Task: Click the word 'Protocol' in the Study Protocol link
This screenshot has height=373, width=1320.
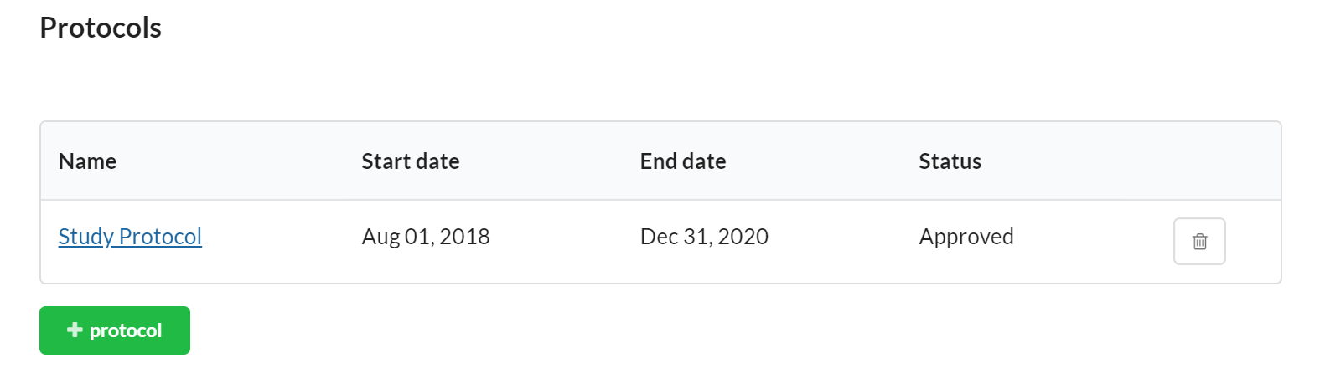Action: point(160,238)
